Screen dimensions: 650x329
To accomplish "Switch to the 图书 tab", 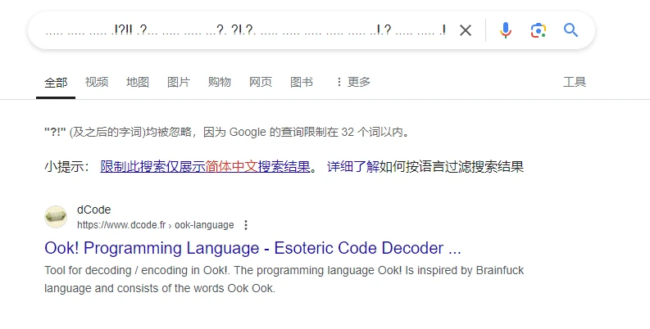I will 302,82.
